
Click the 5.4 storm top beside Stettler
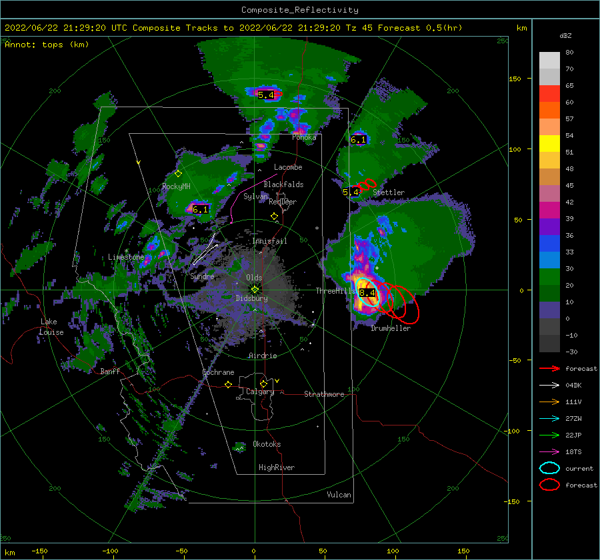tap(351, 192)
